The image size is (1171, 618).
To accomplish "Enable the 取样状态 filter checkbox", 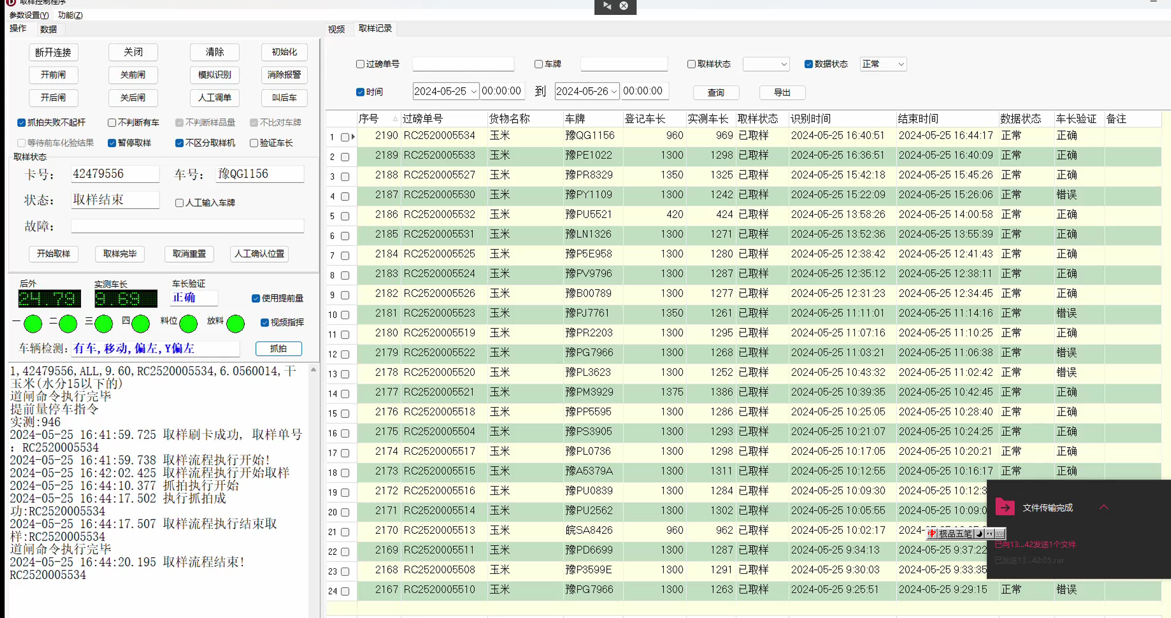I will tap(692, 64).
